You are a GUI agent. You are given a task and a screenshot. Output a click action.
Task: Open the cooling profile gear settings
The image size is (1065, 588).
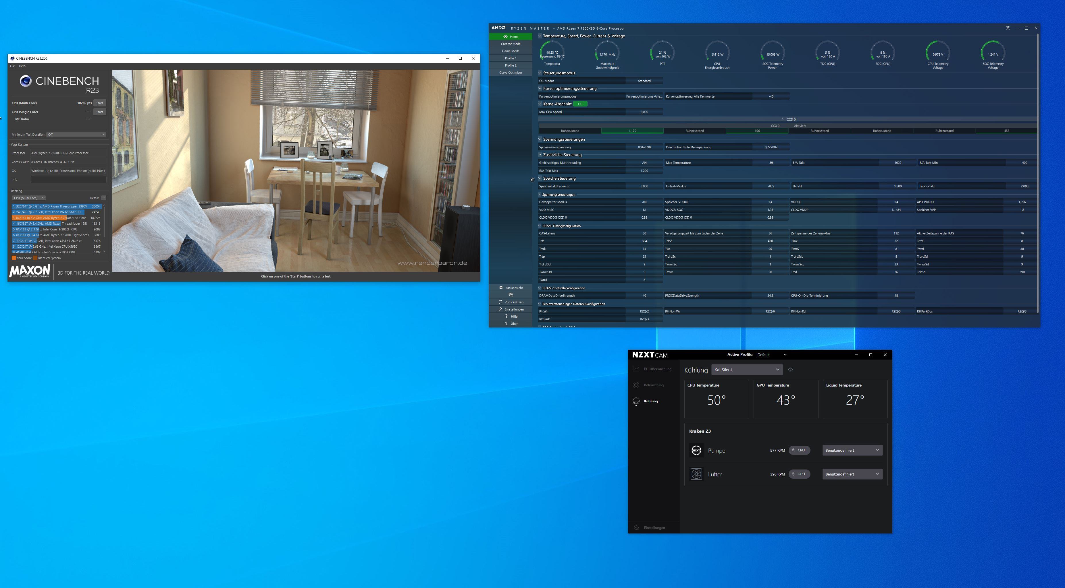(790, 370)
